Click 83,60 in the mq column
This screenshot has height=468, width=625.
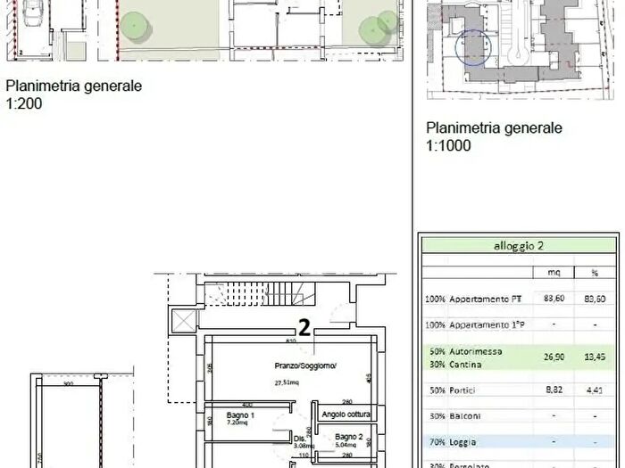click(554, 298)
